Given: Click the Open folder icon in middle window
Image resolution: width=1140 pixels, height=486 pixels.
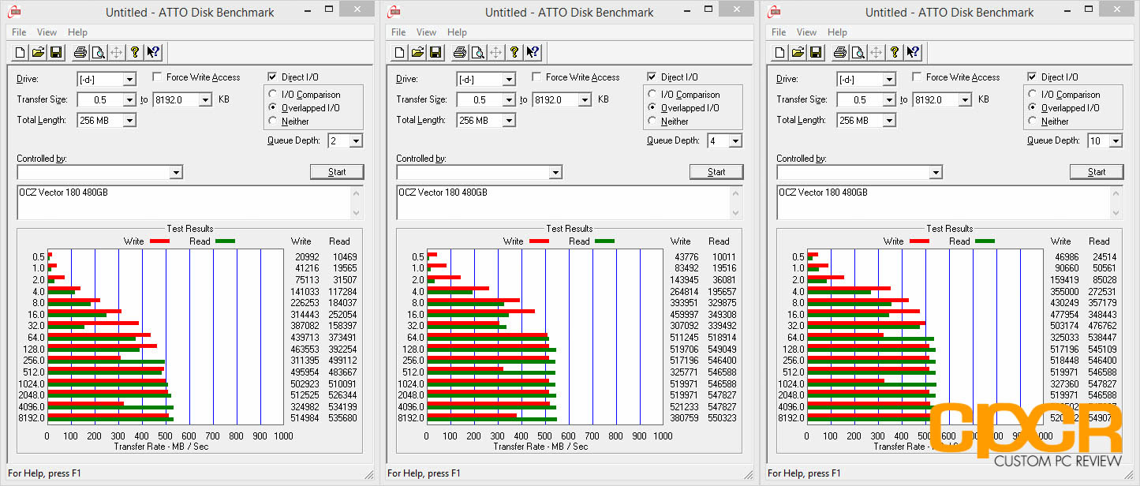Looking at the screenshot, I should [418, 53].
